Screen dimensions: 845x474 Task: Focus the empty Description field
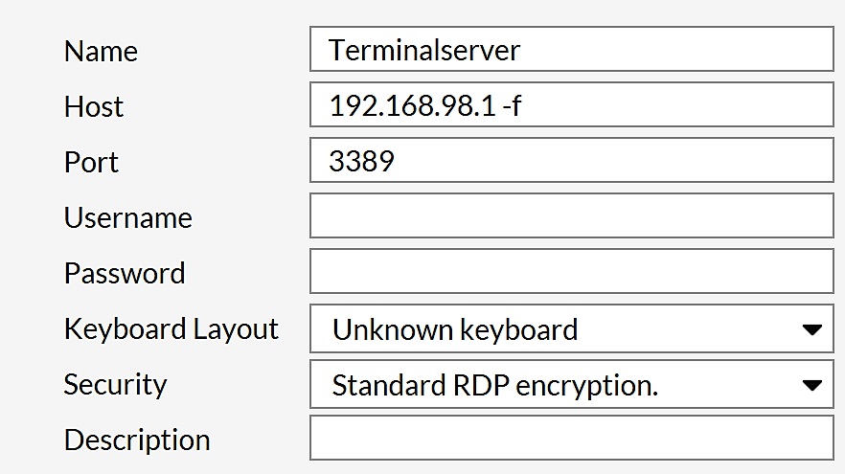coord(571,439)
